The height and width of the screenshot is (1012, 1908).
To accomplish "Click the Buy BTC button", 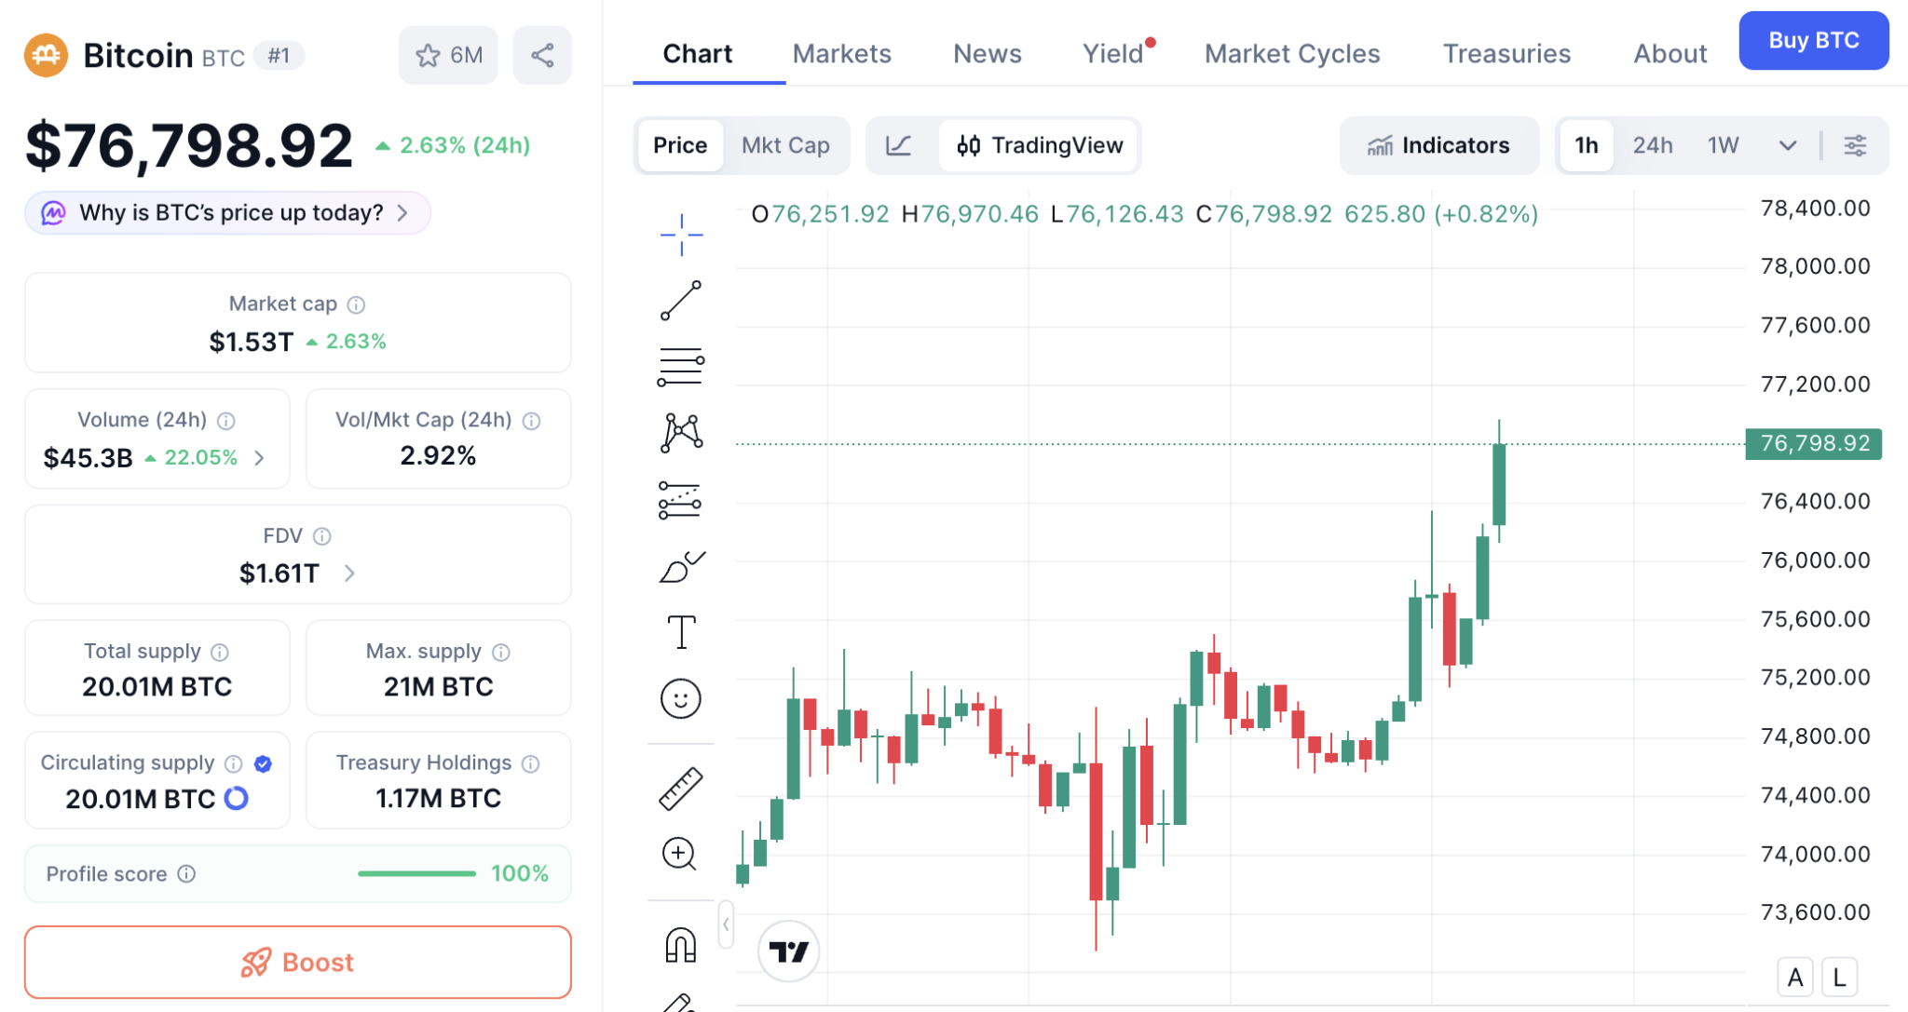I will 1813,41.
